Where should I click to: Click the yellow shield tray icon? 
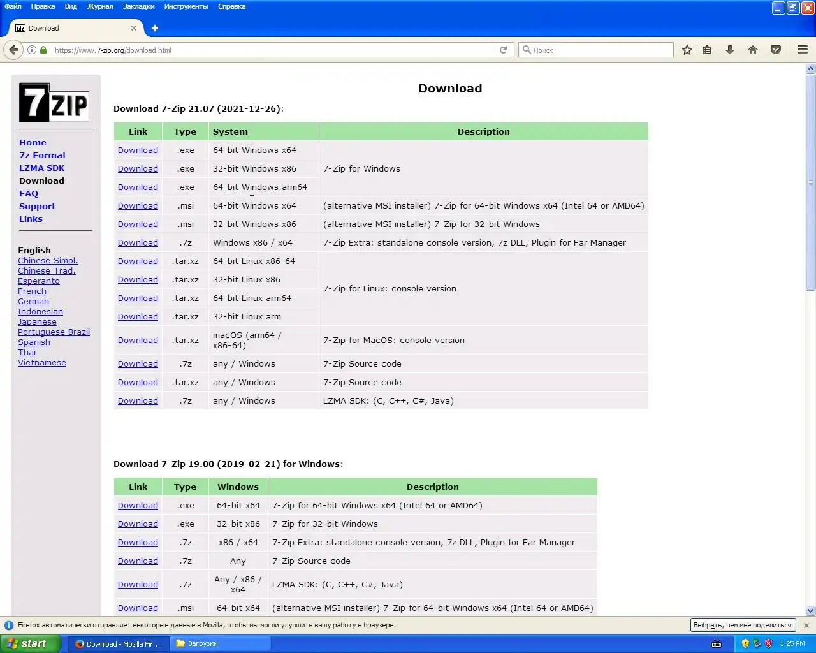point(745,643)
